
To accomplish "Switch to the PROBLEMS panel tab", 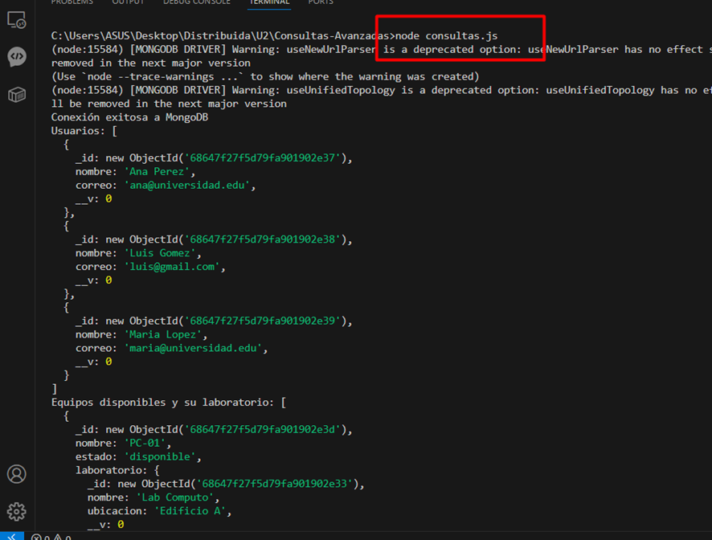I will click(72, 2).
